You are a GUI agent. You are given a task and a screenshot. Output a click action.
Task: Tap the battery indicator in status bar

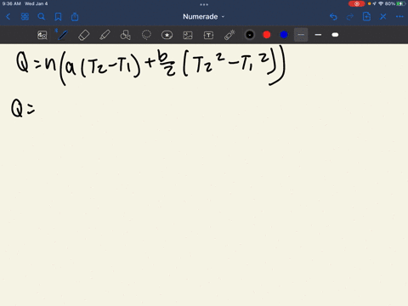[401, 3]
